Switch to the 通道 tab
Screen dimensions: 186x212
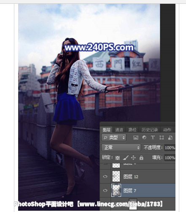(119, 130)
